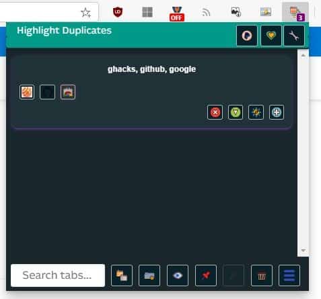
Task: Select the ghacks tab favicon
Action: click(27, 92)
